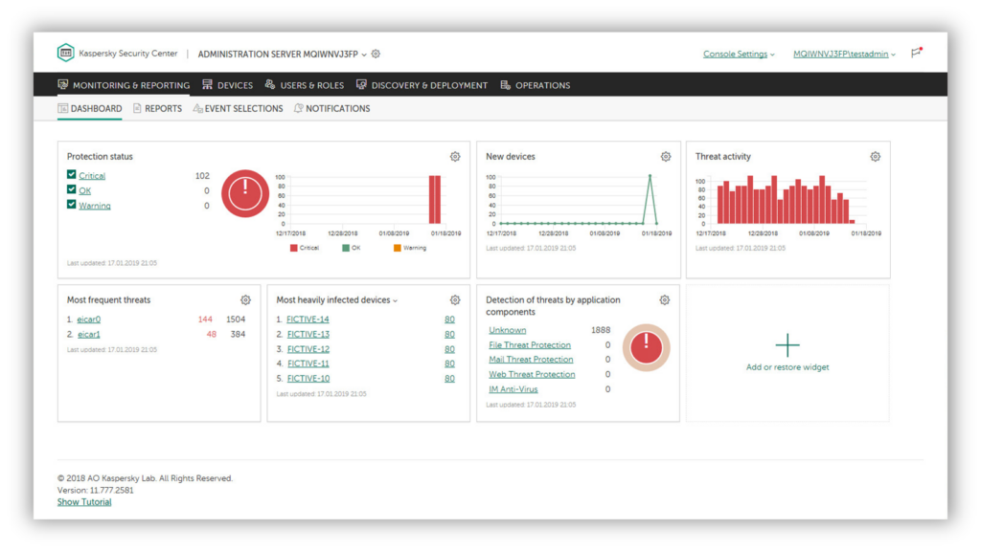The width and height of the screenshot is (981, 551).
Task: Click the Show Tutorial link
Action: click(x=84, y=502)
